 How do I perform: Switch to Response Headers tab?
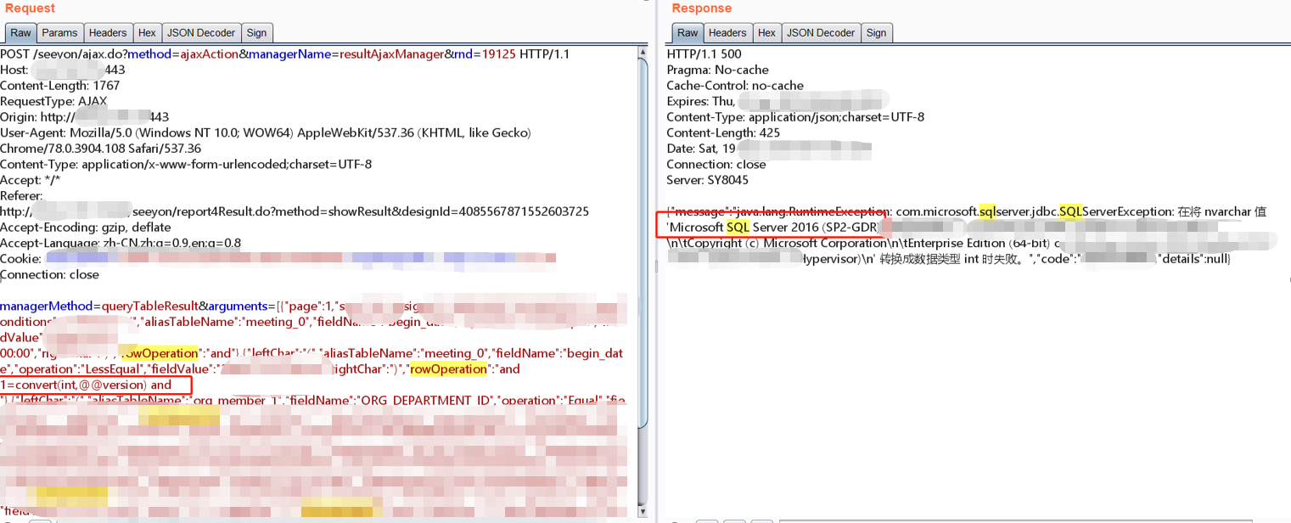tap(727, 33)
